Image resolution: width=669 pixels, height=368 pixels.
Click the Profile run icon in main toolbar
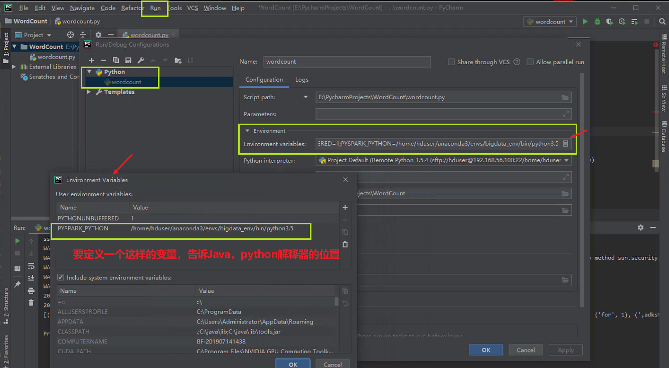coord(622,22)
